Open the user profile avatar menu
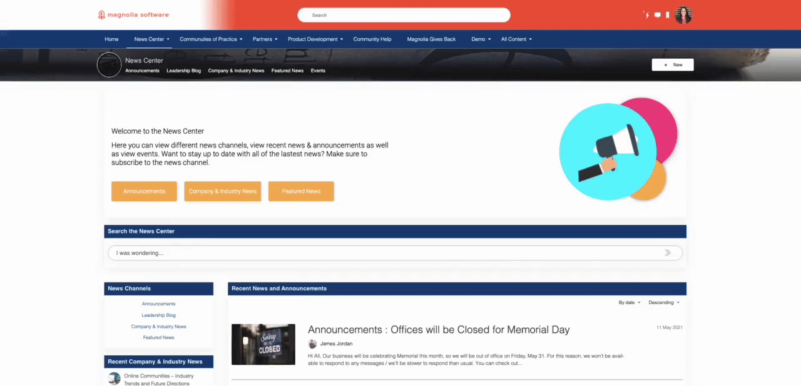 [683, 15]
